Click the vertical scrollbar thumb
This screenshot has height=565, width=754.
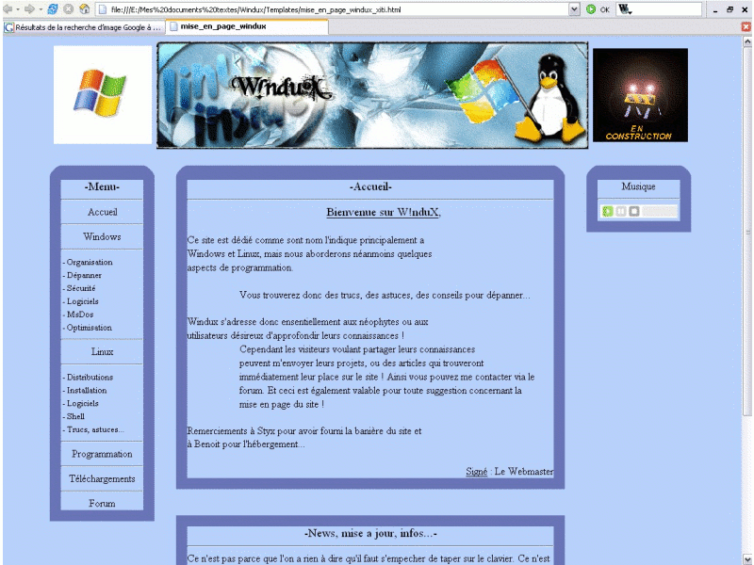point(747,232)
